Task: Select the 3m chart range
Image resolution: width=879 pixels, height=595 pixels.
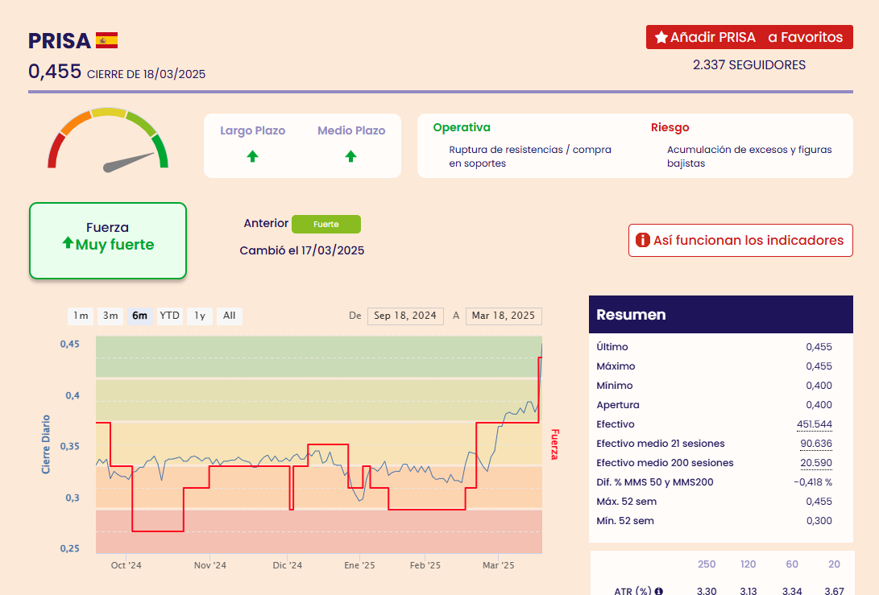Action: (110, 316)
